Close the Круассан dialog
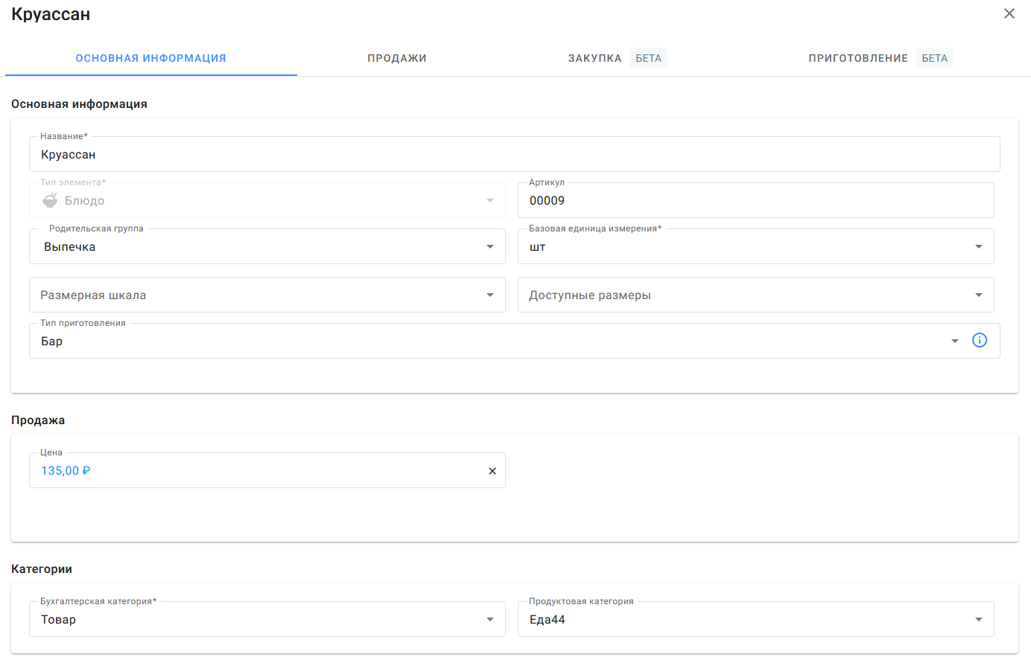This screenshot has width=1031, height=663. tap(1009, 13)
